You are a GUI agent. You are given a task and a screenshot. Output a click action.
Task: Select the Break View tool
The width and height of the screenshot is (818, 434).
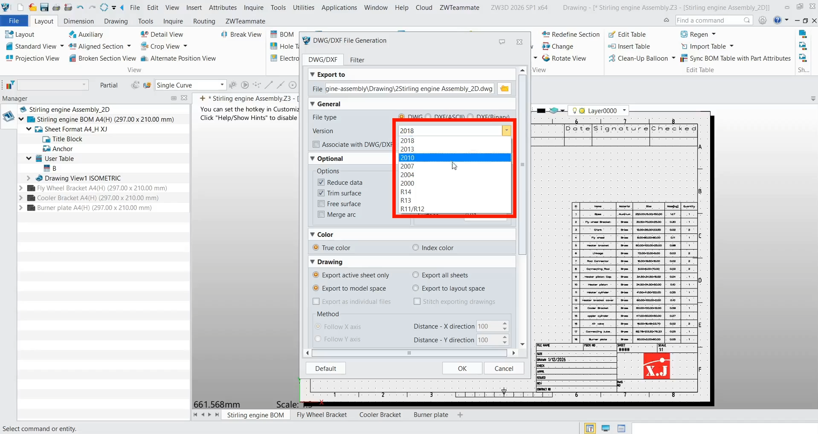click(241, 34)
